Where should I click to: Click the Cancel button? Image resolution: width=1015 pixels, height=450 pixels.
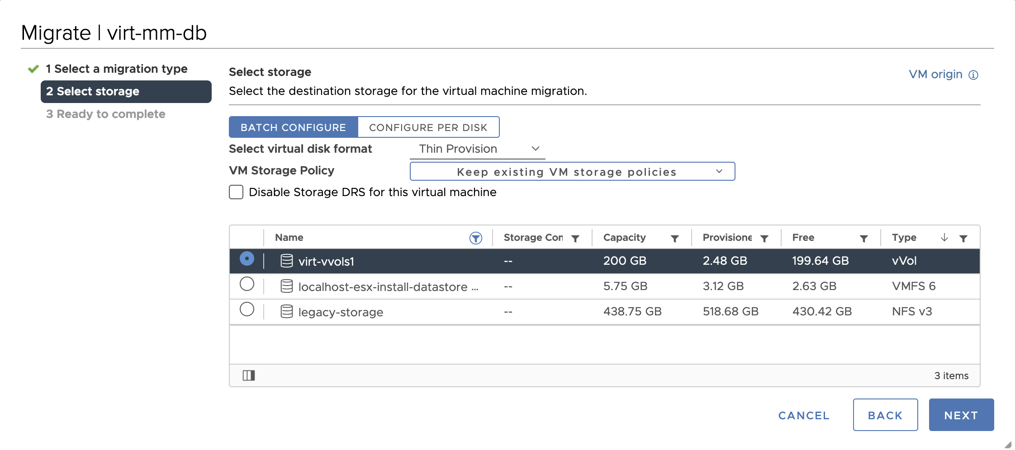(x=804, y=415)
